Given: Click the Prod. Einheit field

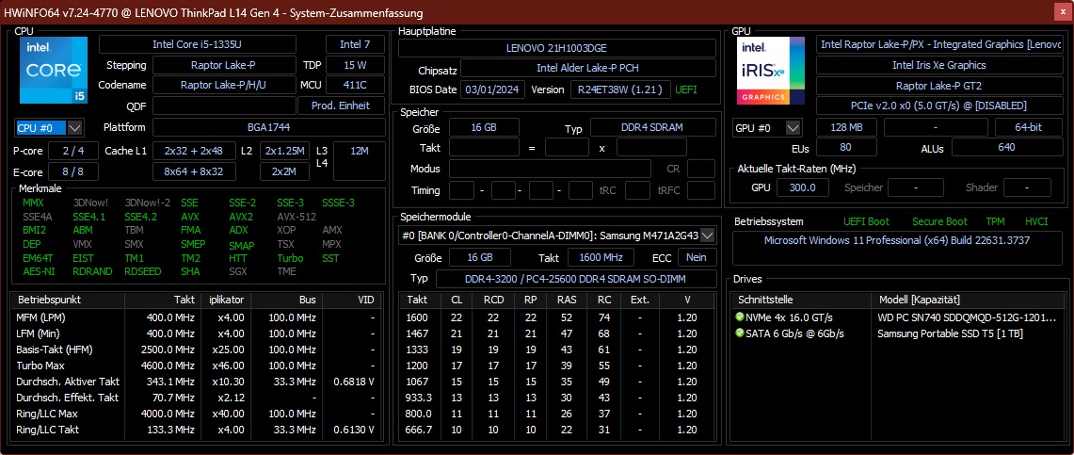Looking at the screenshot, I should [x=341, y=106].
